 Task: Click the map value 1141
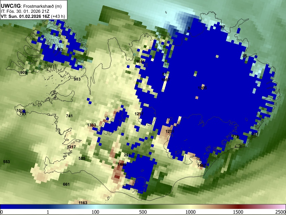(x=140, y=62)
